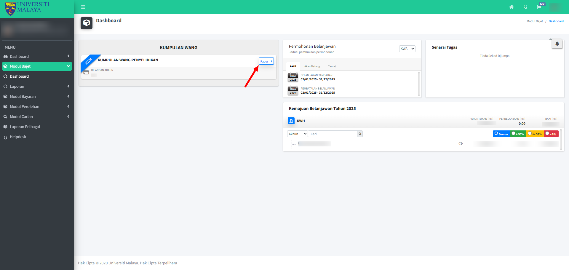Expand the Modul Bayaran sidebar menu
This screenshot has height=270, width=569.
coord(37,97)
